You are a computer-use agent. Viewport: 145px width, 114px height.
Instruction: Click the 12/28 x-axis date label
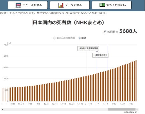(x=80, y=104)
